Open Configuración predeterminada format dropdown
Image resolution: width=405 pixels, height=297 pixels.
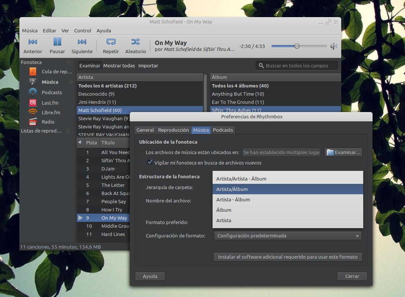288,236
